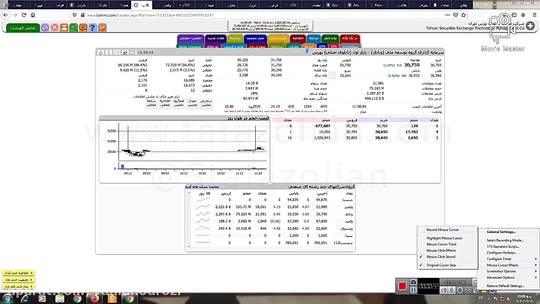This screenshot has height=304, width=540.
Task: Click the taskbar volume icon
Action: (x=510, y=299)
